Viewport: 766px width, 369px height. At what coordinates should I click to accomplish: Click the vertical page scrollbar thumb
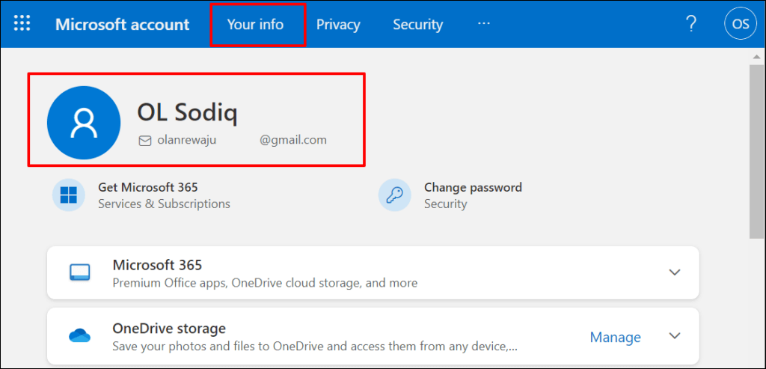click(x=756, y=150)
